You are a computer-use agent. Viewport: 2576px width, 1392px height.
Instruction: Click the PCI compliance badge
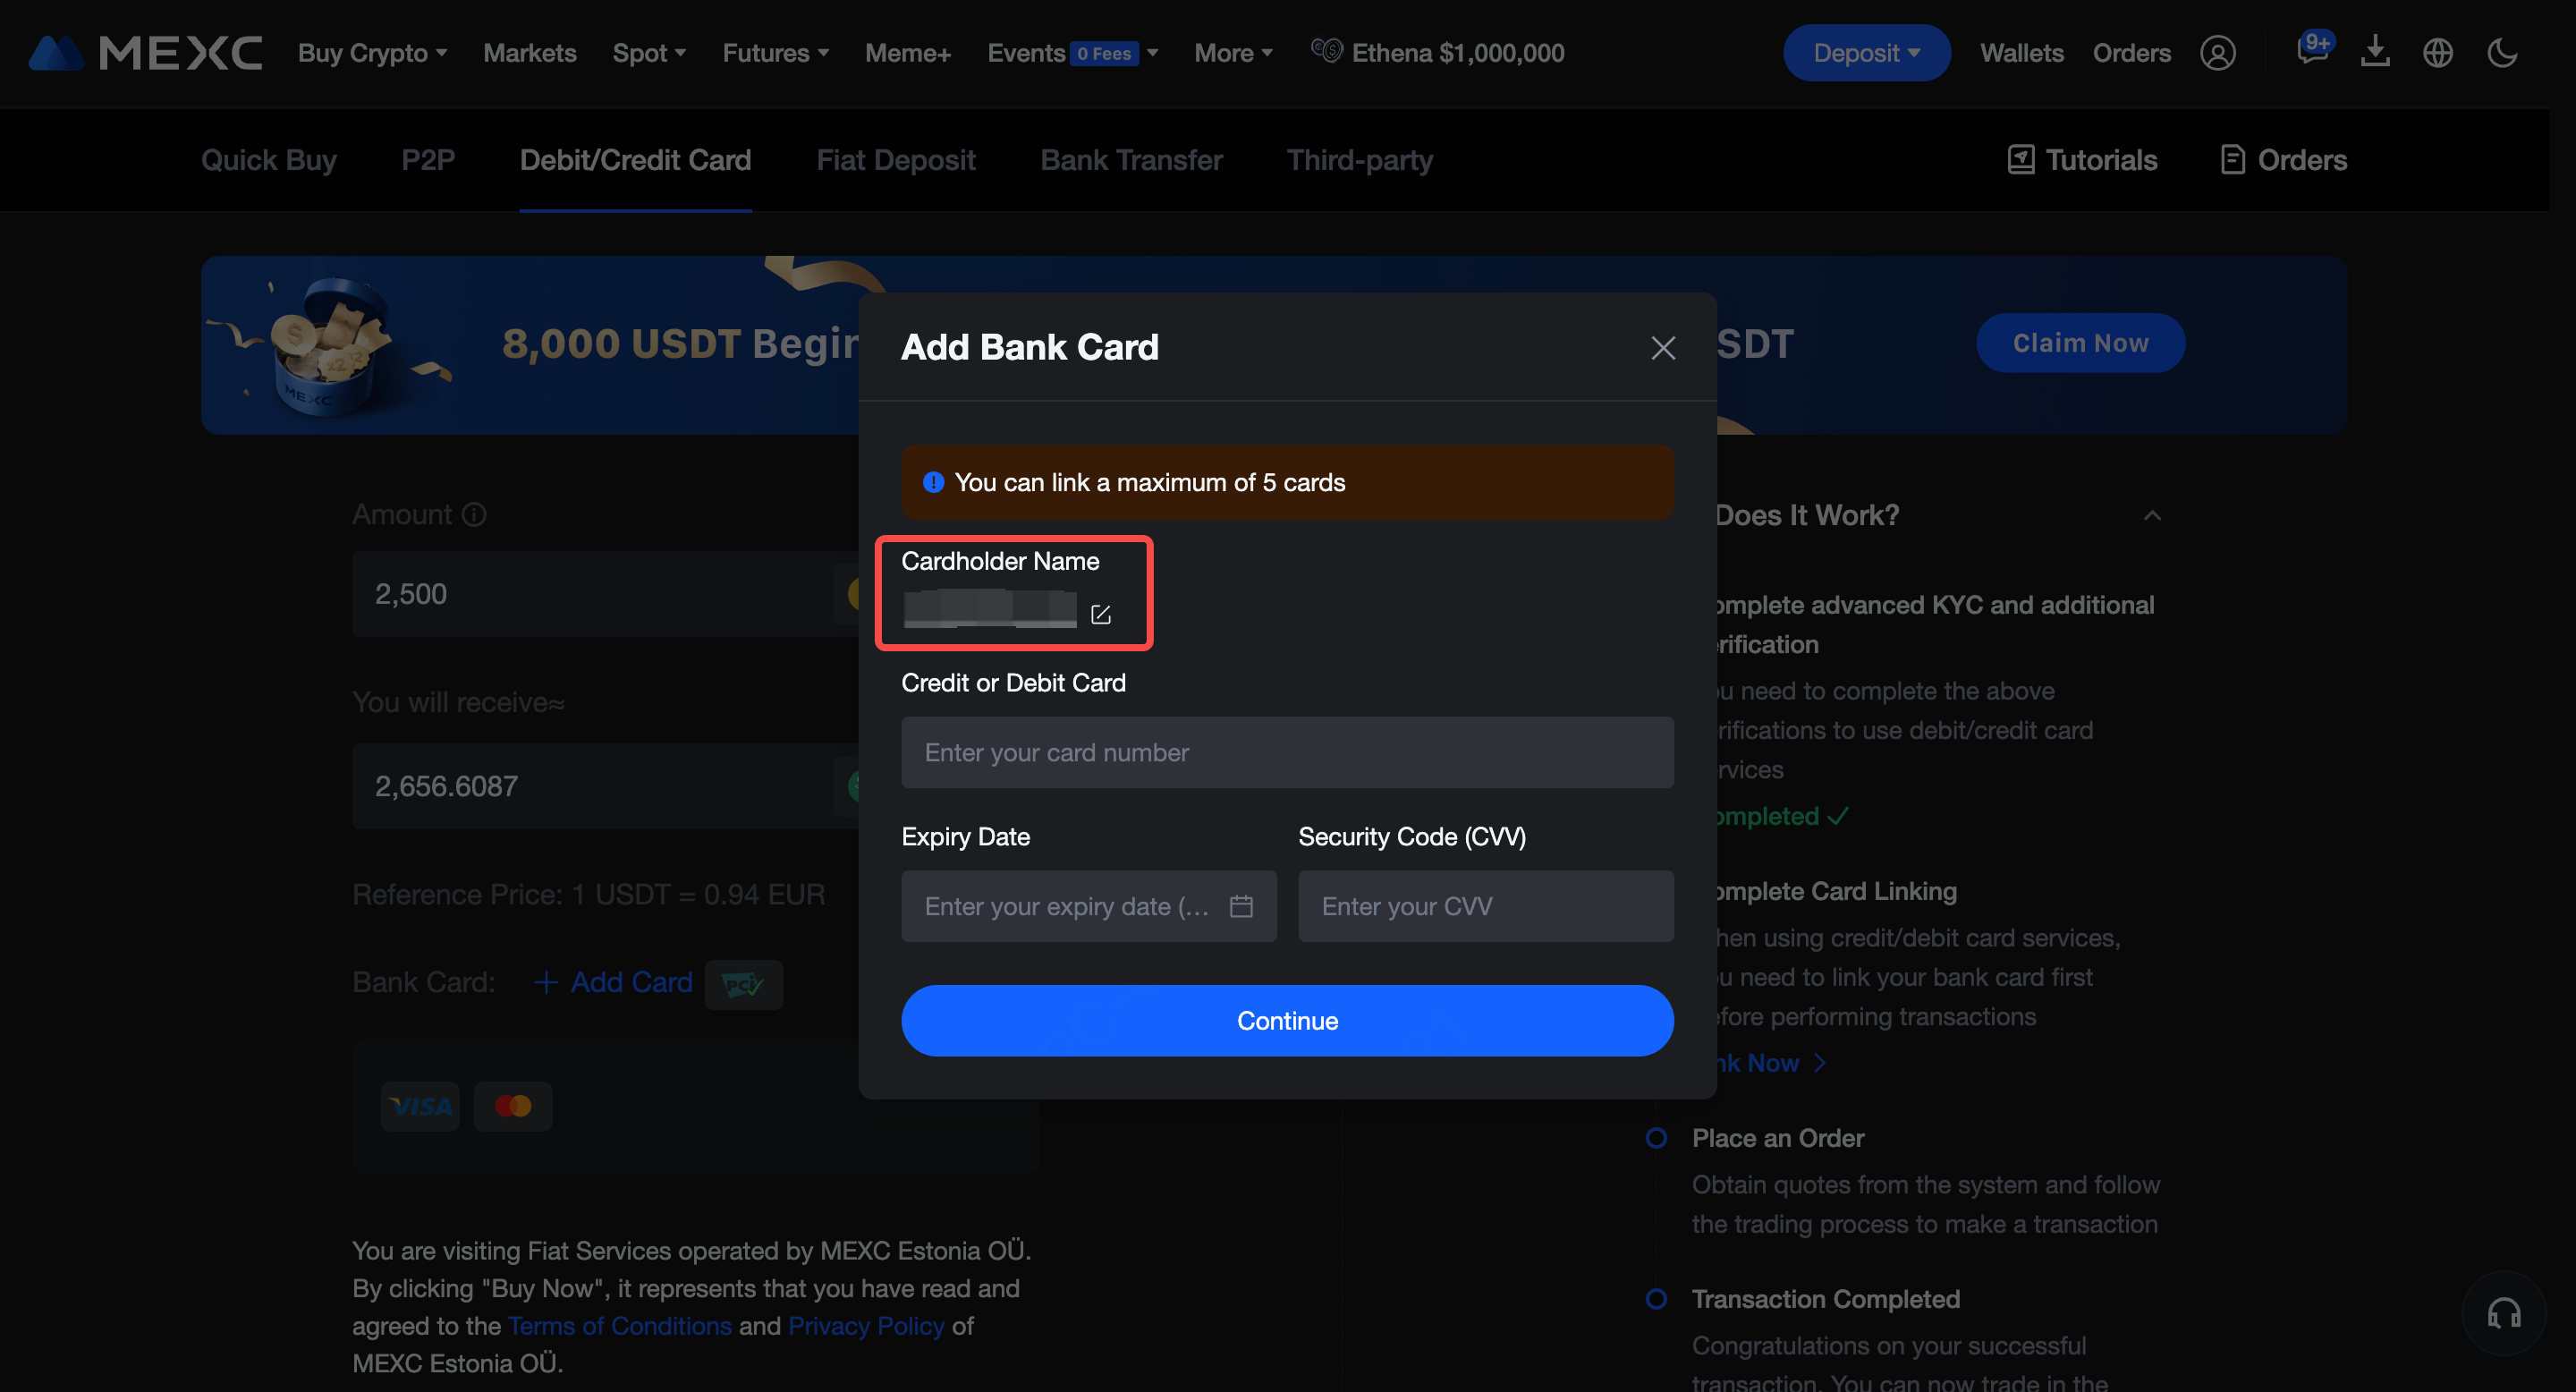click(743, 985)
